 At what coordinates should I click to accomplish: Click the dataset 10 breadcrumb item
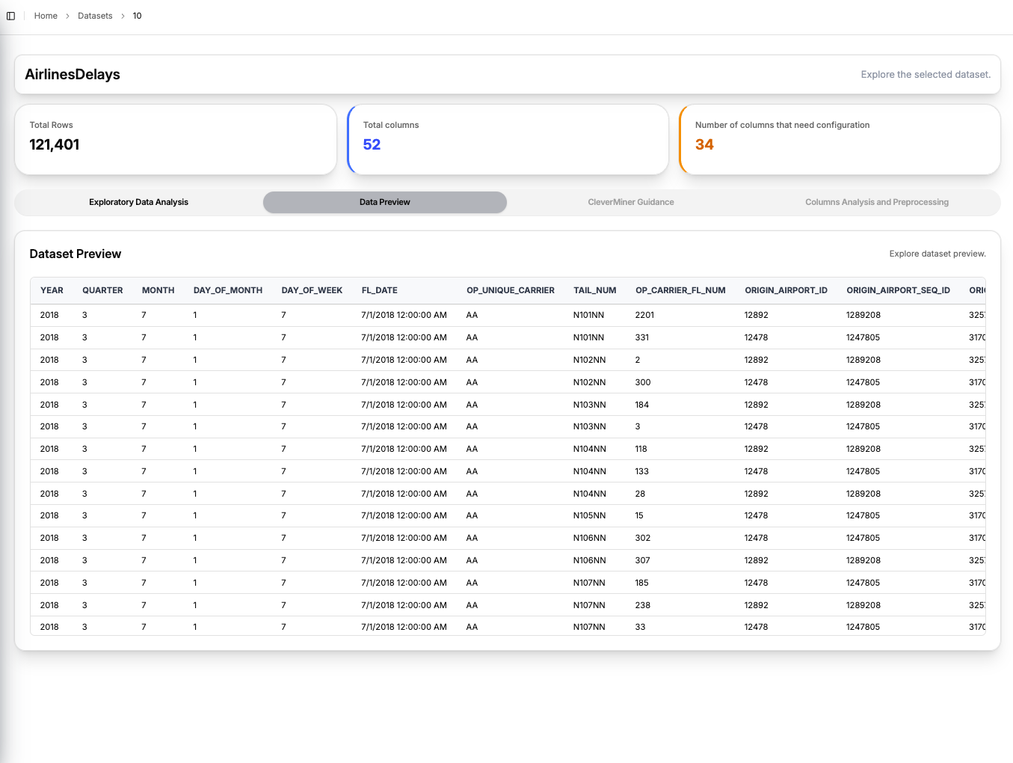coord(137,15)
